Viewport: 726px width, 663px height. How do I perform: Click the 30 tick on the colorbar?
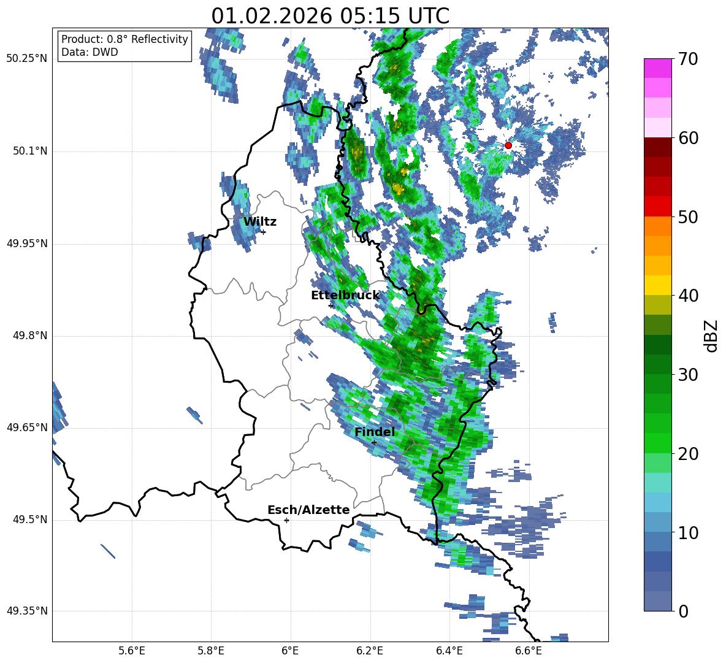pyautogui.click(x=688, y=375)
